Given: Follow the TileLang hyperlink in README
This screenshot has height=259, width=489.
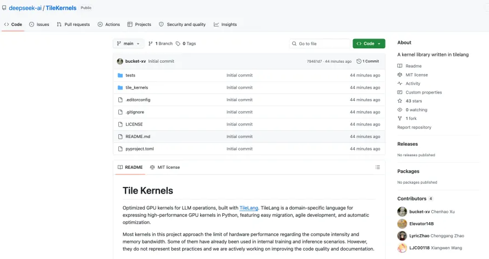Looking at the screenshot, I should [249, 208].
